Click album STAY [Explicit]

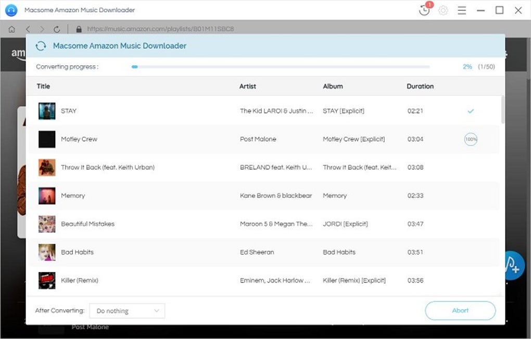[x=344, y=111]
